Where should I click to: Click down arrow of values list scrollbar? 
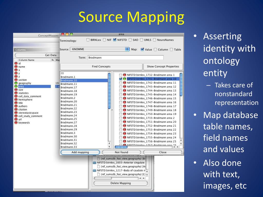click(109, 147)
